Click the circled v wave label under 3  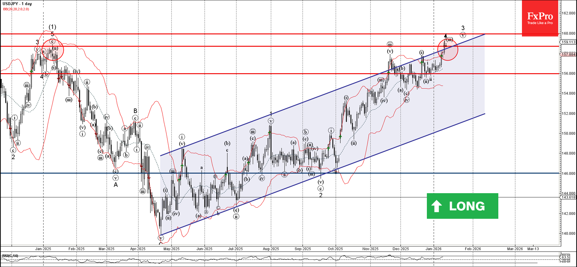(463, 35)
